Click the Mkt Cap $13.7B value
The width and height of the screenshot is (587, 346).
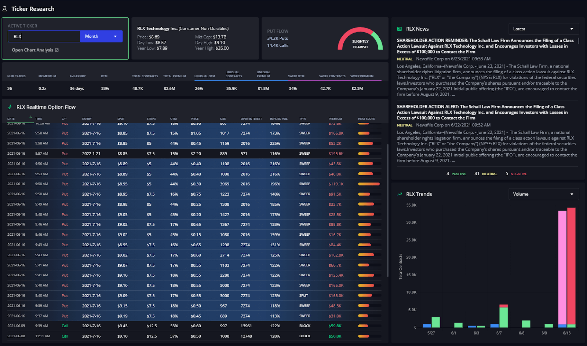pyautogui.click(x=219, y=37)
